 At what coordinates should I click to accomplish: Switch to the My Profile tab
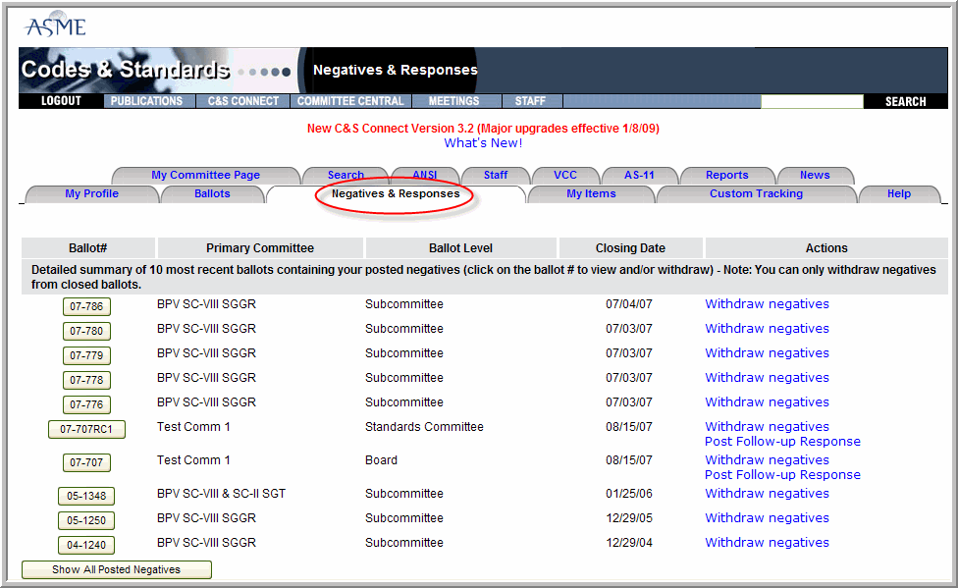coord(91,193)
